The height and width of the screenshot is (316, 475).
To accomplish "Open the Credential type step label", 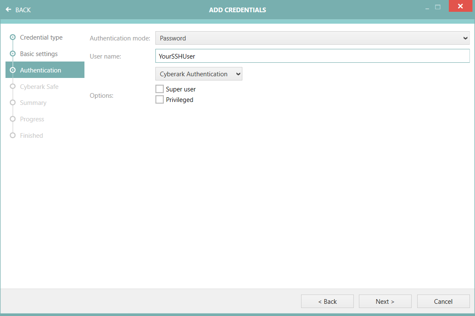I will click(x=41, y=37).
